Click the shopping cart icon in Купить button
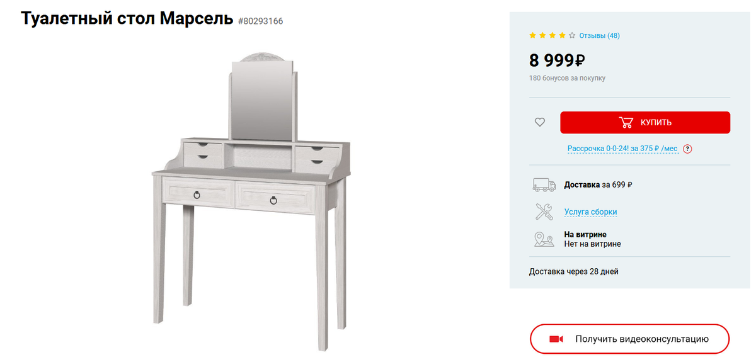This screenshot has height=362, width=756. [x=626, y=122]
